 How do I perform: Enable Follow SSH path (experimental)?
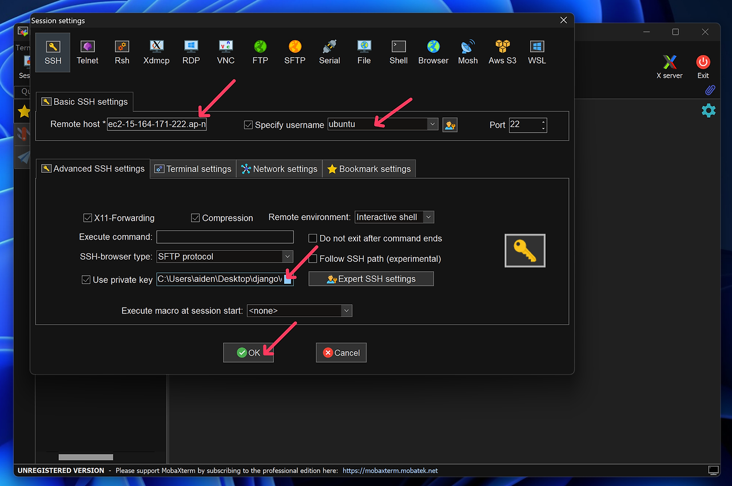tap(313, 259)
